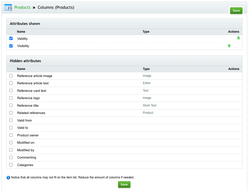This screenshot has width=249, height=191.
Task: Show the Related references column
Action: [11, 113]
